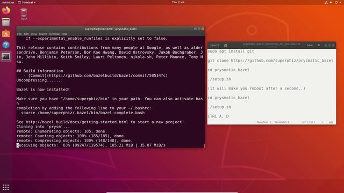Viewport: 344px width, 193px height.
Task: Click the git clone github URL in gedit
Action: [282, 61]
